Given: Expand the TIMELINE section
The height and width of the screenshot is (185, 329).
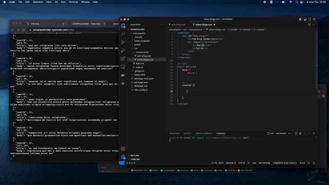Looking at the screenshot, I should (x=135, y=159).
